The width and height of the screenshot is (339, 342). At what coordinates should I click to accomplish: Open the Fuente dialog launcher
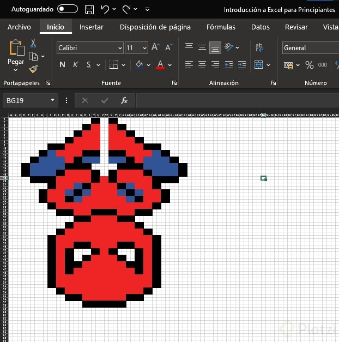pyautogui.click(x=174, y=83)
